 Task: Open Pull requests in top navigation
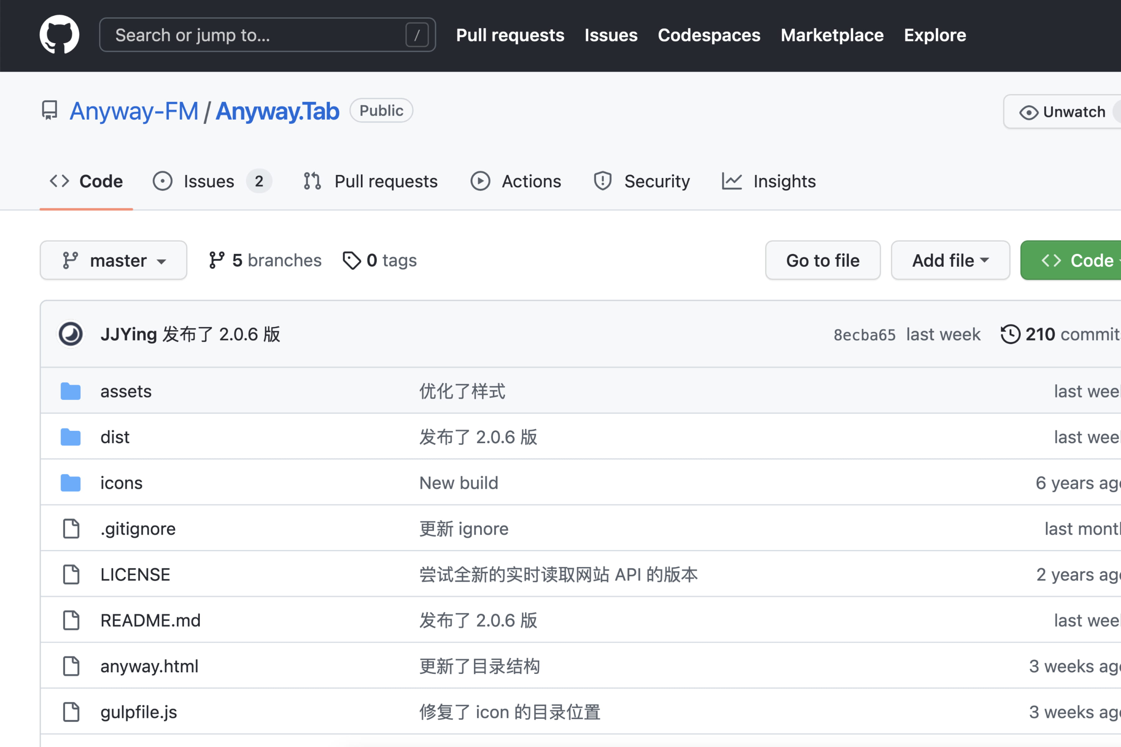[x=510, y=35]
